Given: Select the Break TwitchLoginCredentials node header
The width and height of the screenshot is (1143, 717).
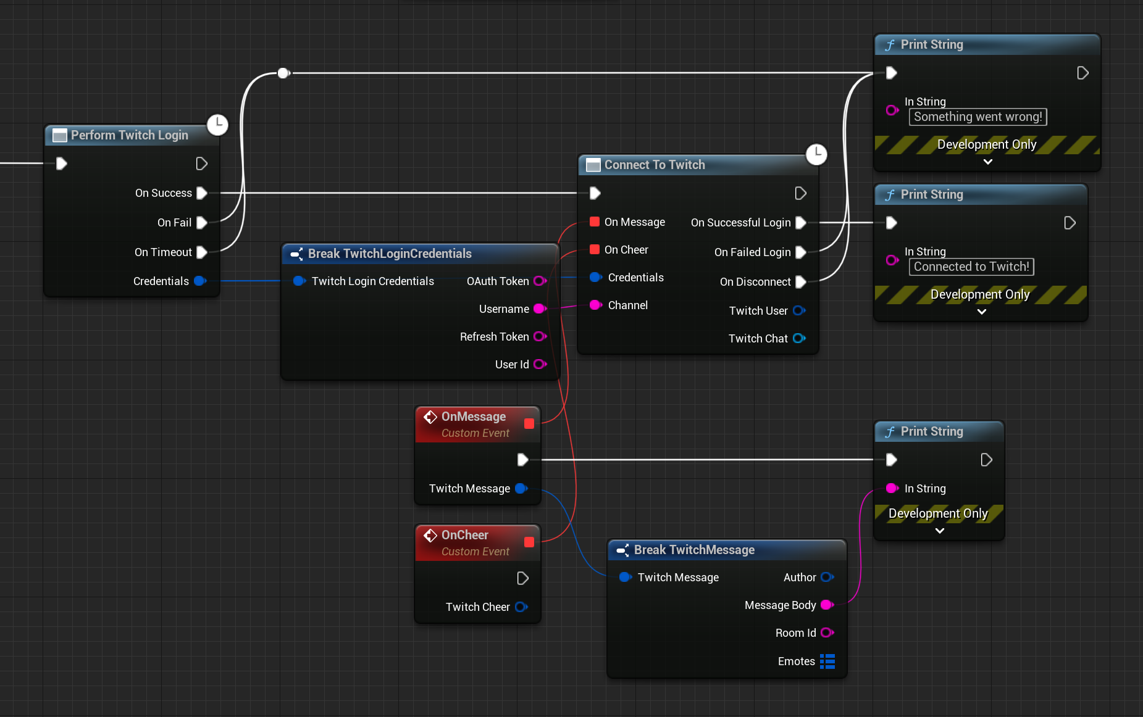Looking at the screenshot, I should pos(390,254).
